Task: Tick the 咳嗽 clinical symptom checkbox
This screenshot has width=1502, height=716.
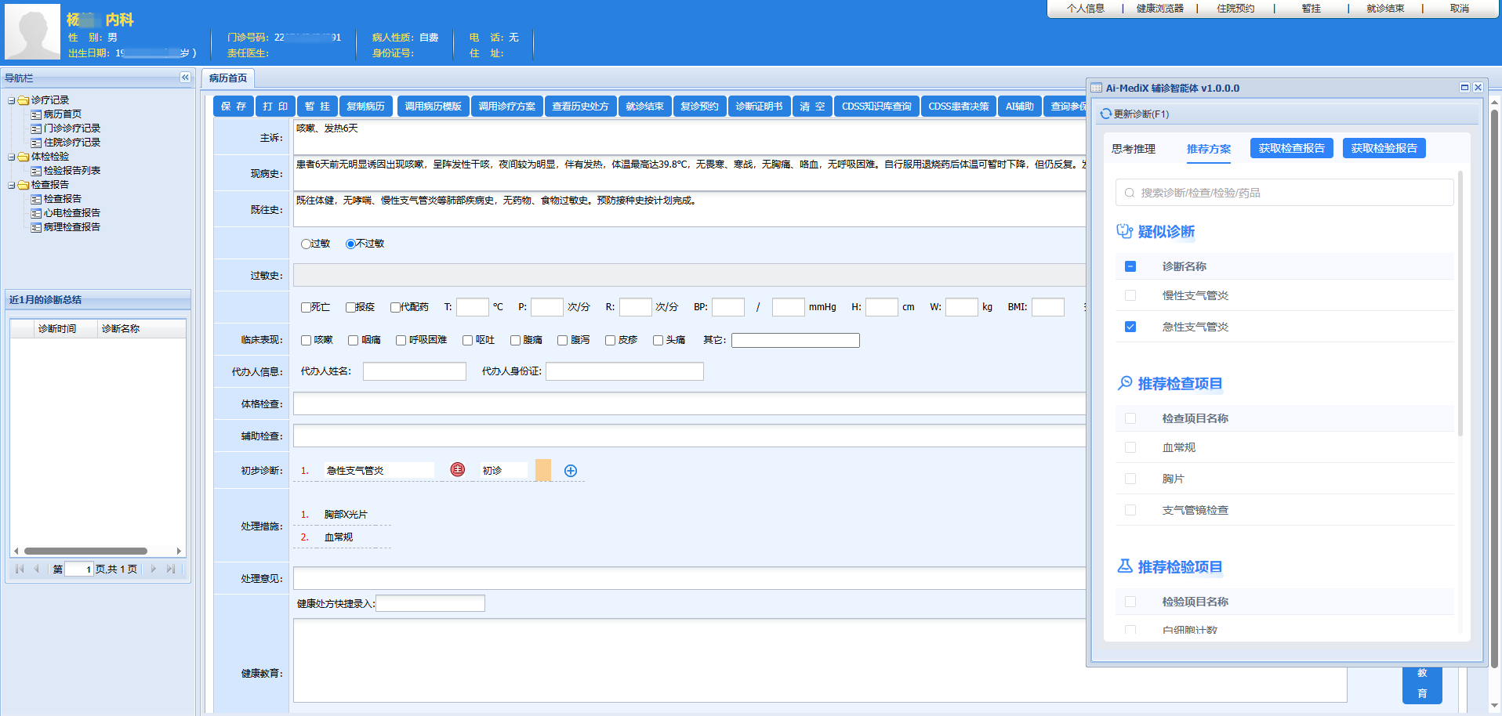Action: pos(307,340)
